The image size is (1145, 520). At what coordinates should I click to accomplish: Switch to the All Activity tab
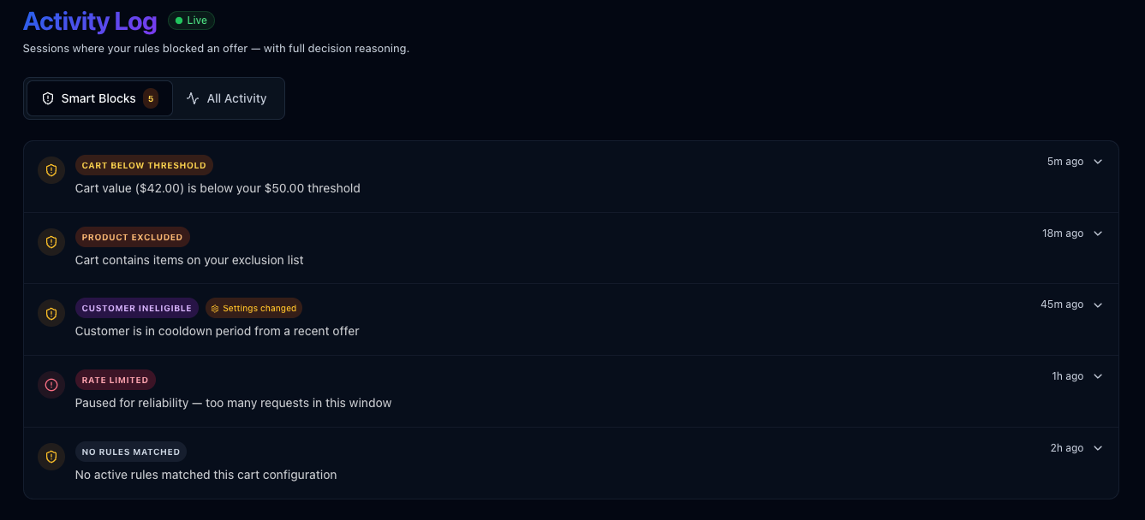pyautogui.click(x=227, y=97)
